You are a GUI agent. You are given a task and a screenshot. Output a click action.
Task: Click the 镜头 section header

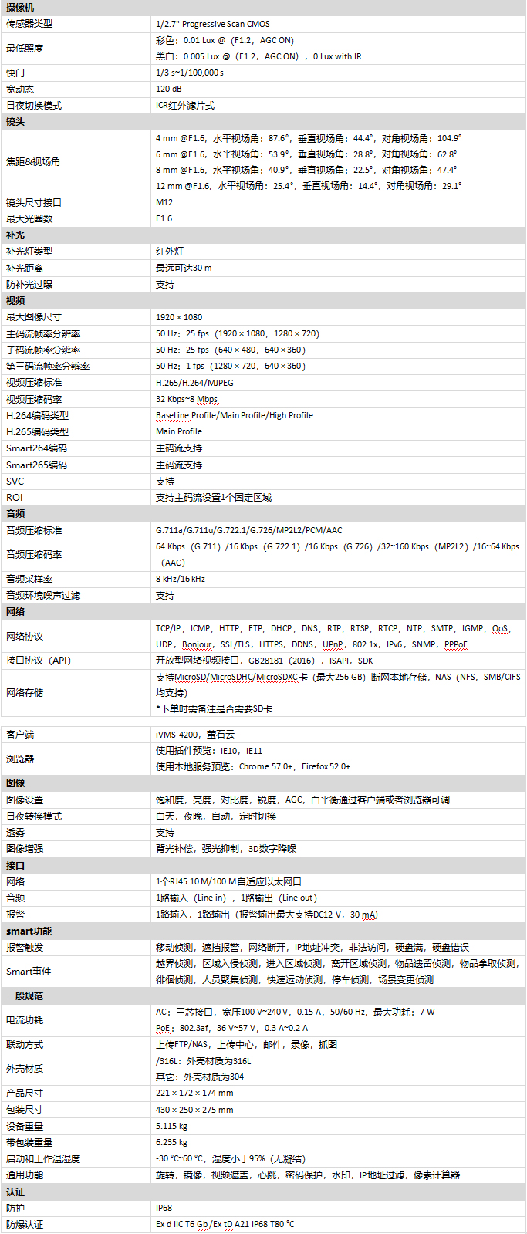click(x=15, y=122)
